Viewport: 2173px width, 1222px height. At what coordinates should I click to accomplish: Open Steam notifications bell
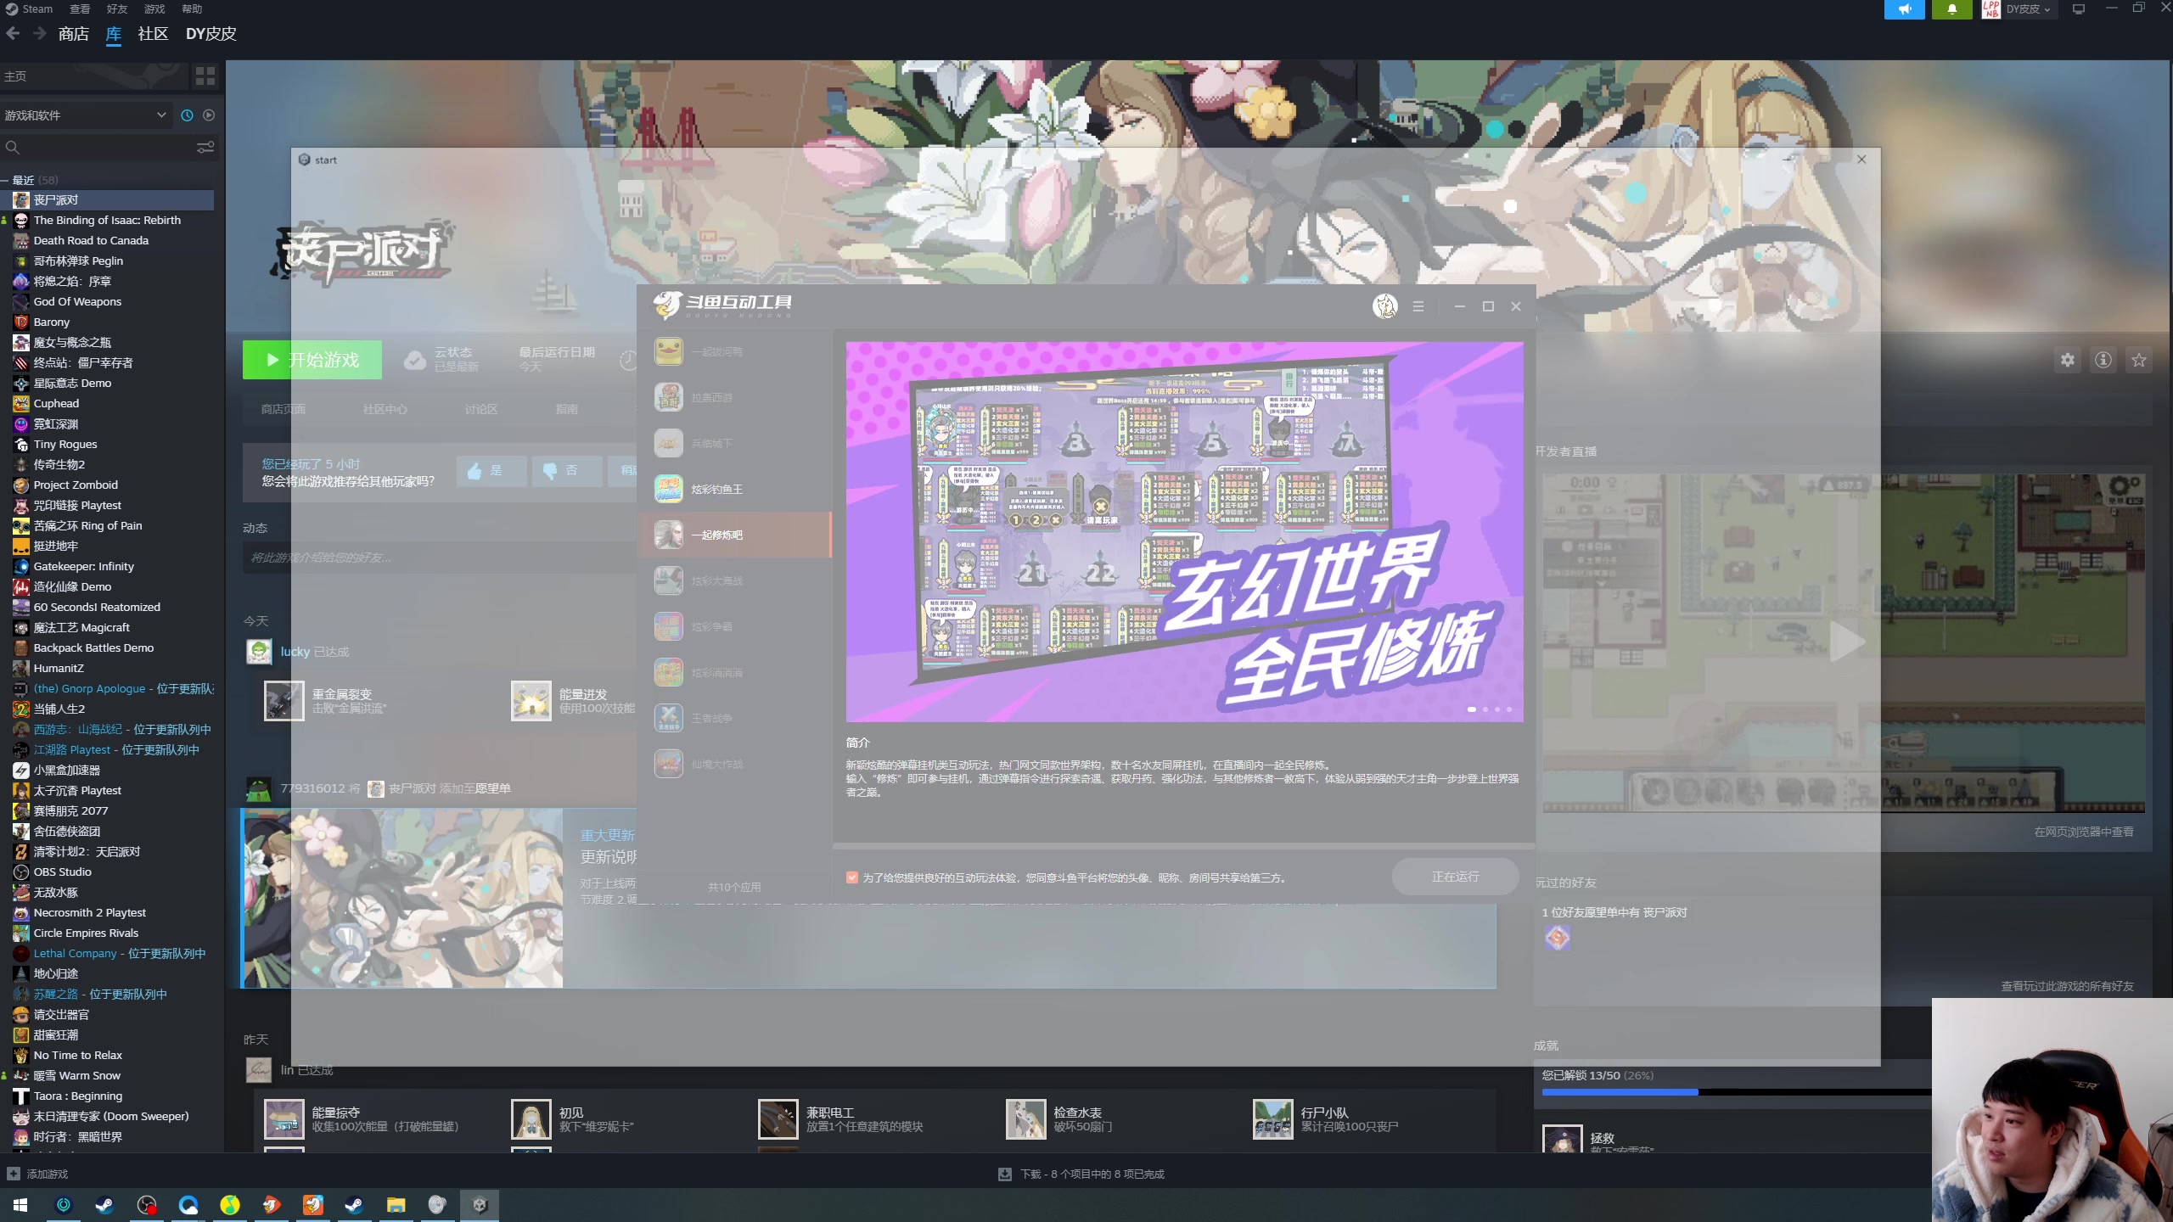pyautogui.click(x=1951, y=9)
